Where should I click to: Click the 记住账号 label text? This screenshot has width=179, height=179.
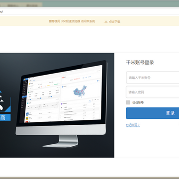click(x=138, y=102)
